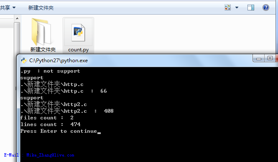Open the python.exe console system menu icon

pyautogui.click(x=23, y=61)
